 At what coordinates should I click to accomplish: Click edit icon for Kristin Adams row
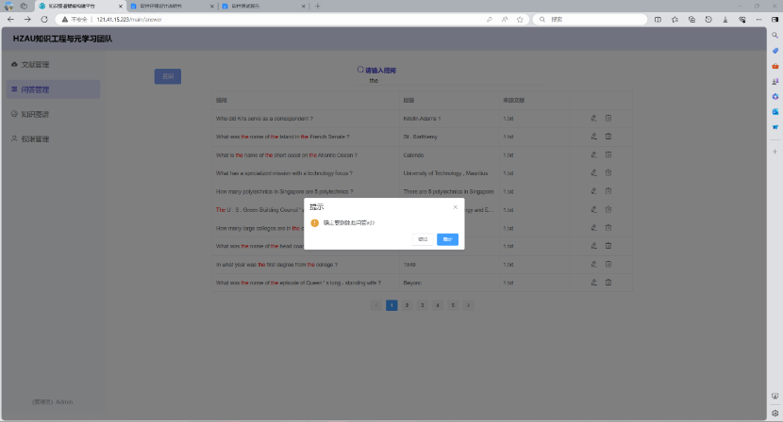coord(593,118)
